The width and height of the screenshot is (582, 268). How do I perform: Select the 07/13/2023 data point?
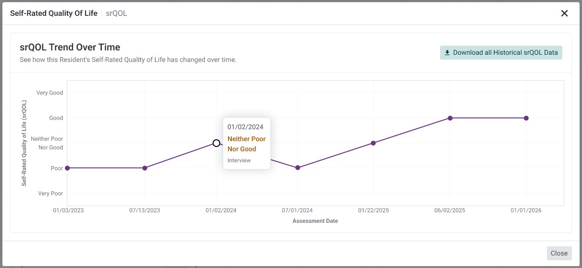pos(145,168)
